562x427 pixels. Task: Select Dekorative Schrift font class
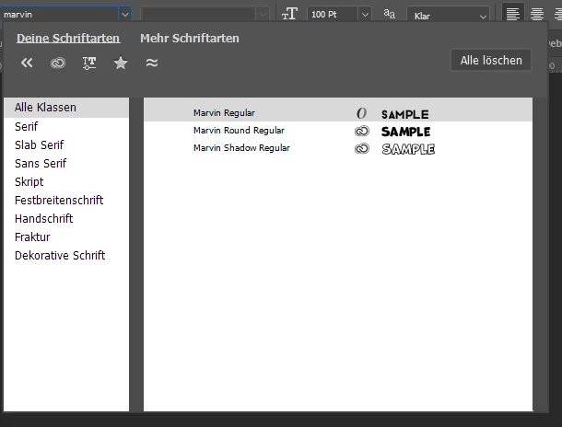click(66, 256)
